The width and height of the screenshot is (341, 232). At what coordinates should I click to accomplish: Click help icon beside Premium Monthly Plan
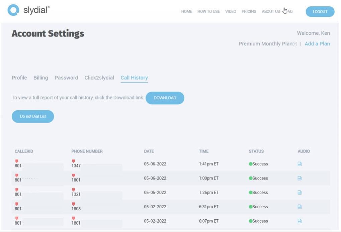295,44
